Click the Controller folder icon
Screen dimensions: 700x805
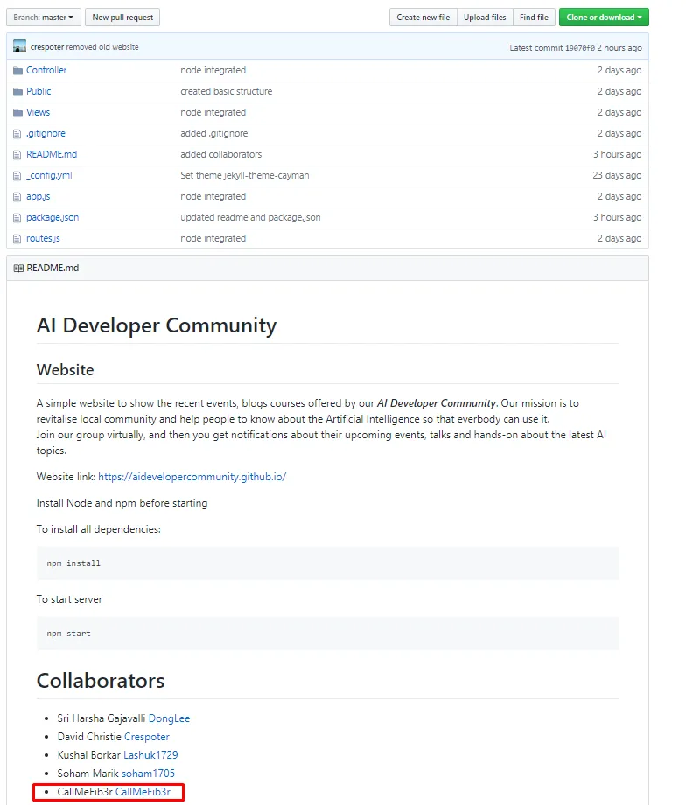click(18, 70)
